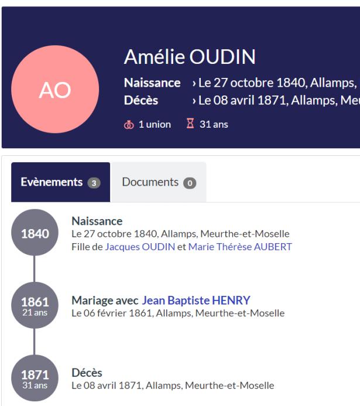The height and width of the screenshot is (406, 360).
Task: Click the Evènements count badge 3
Action: (94, 183)
